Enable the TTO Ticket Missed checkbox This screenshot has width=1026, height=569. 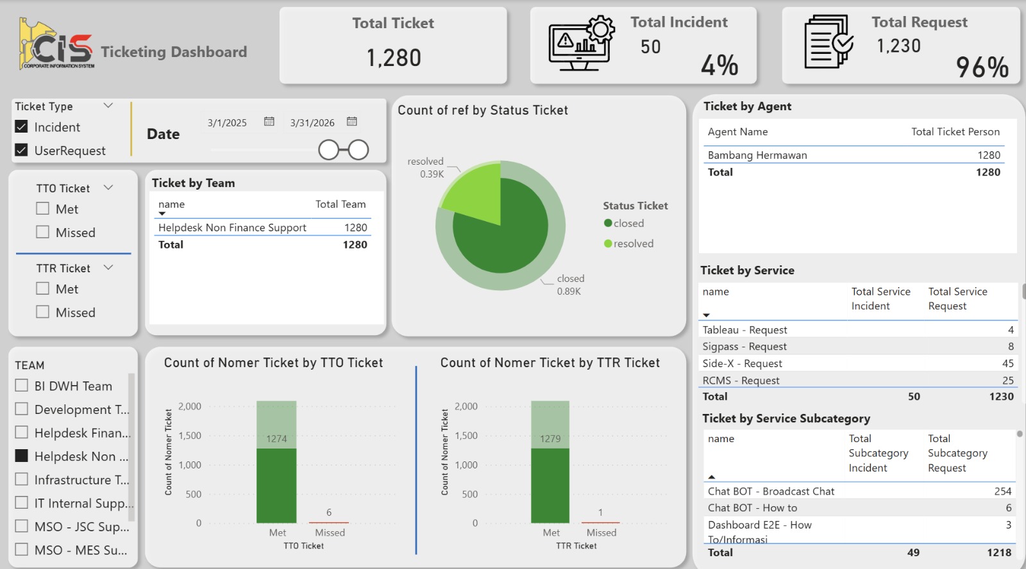(43, 232)
